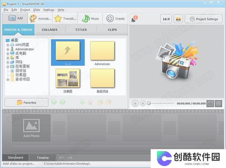The width and height of the screenshot is (226, 168).
Task: Stop the slideshow preview
Action: [x=143, y=104]
